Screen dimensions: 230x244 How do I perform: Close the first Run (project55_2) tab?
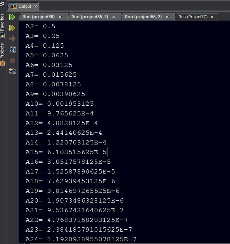(114, 17)
